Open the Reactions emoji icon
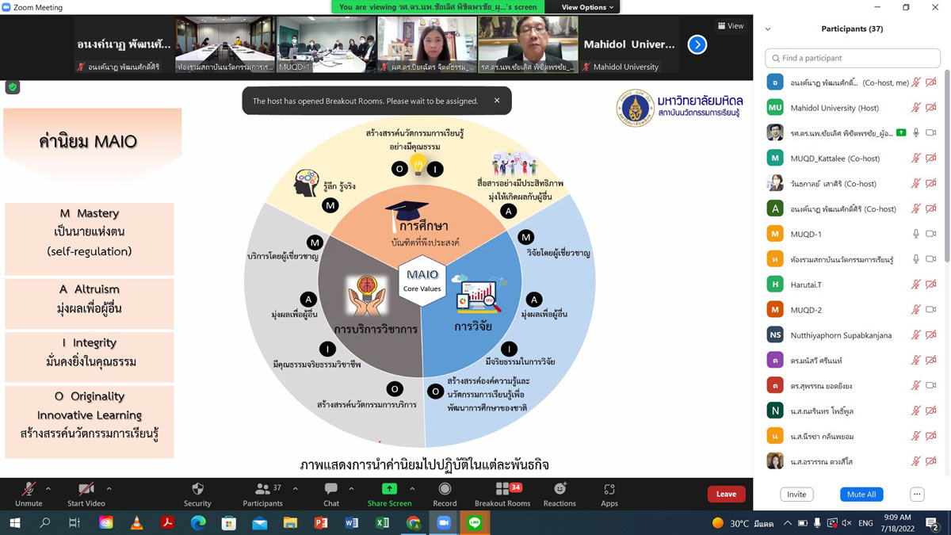Image resolution: width=951 pixels, height=535 pixels. click(x=560, y=489)
